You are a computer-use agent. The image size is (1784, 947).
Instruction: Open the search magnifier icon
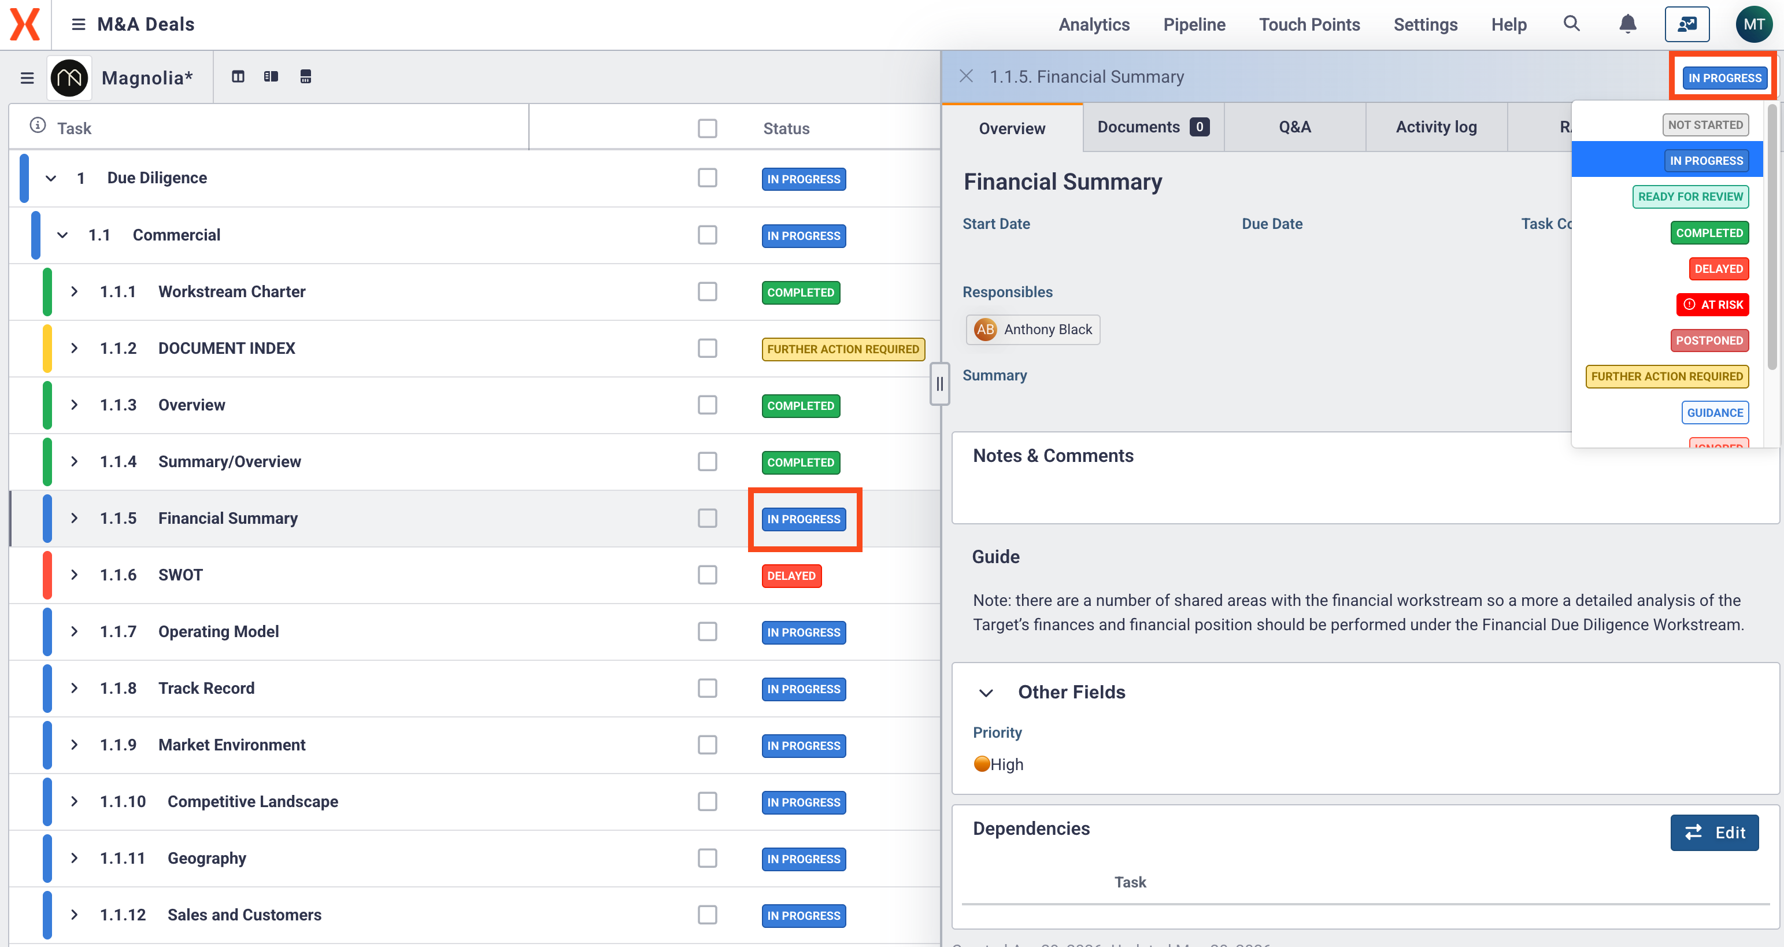[x=1571, y=24]
